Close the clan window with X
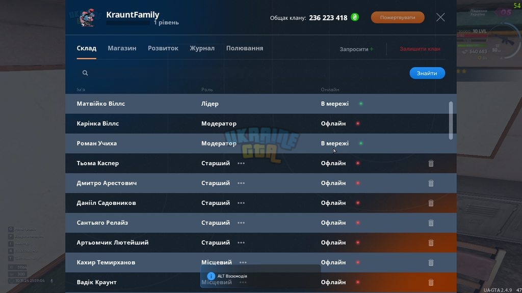The width and height of the screenshot is (522, 293). pos(440,17)
